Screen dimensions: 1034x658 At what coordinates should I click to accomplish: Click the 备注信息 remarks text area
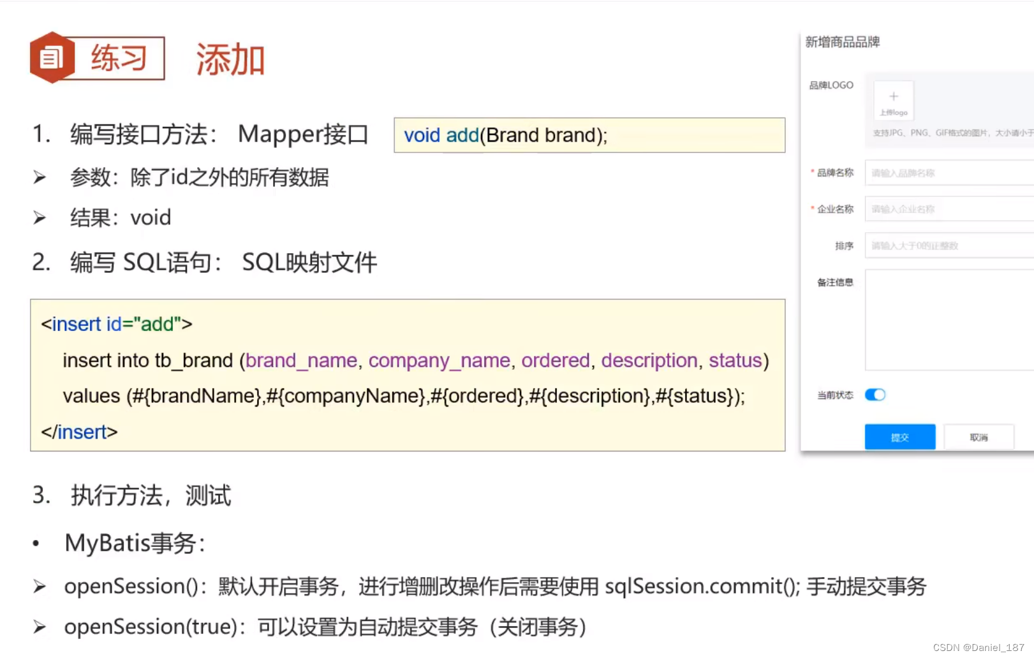[x=949, y=319]
